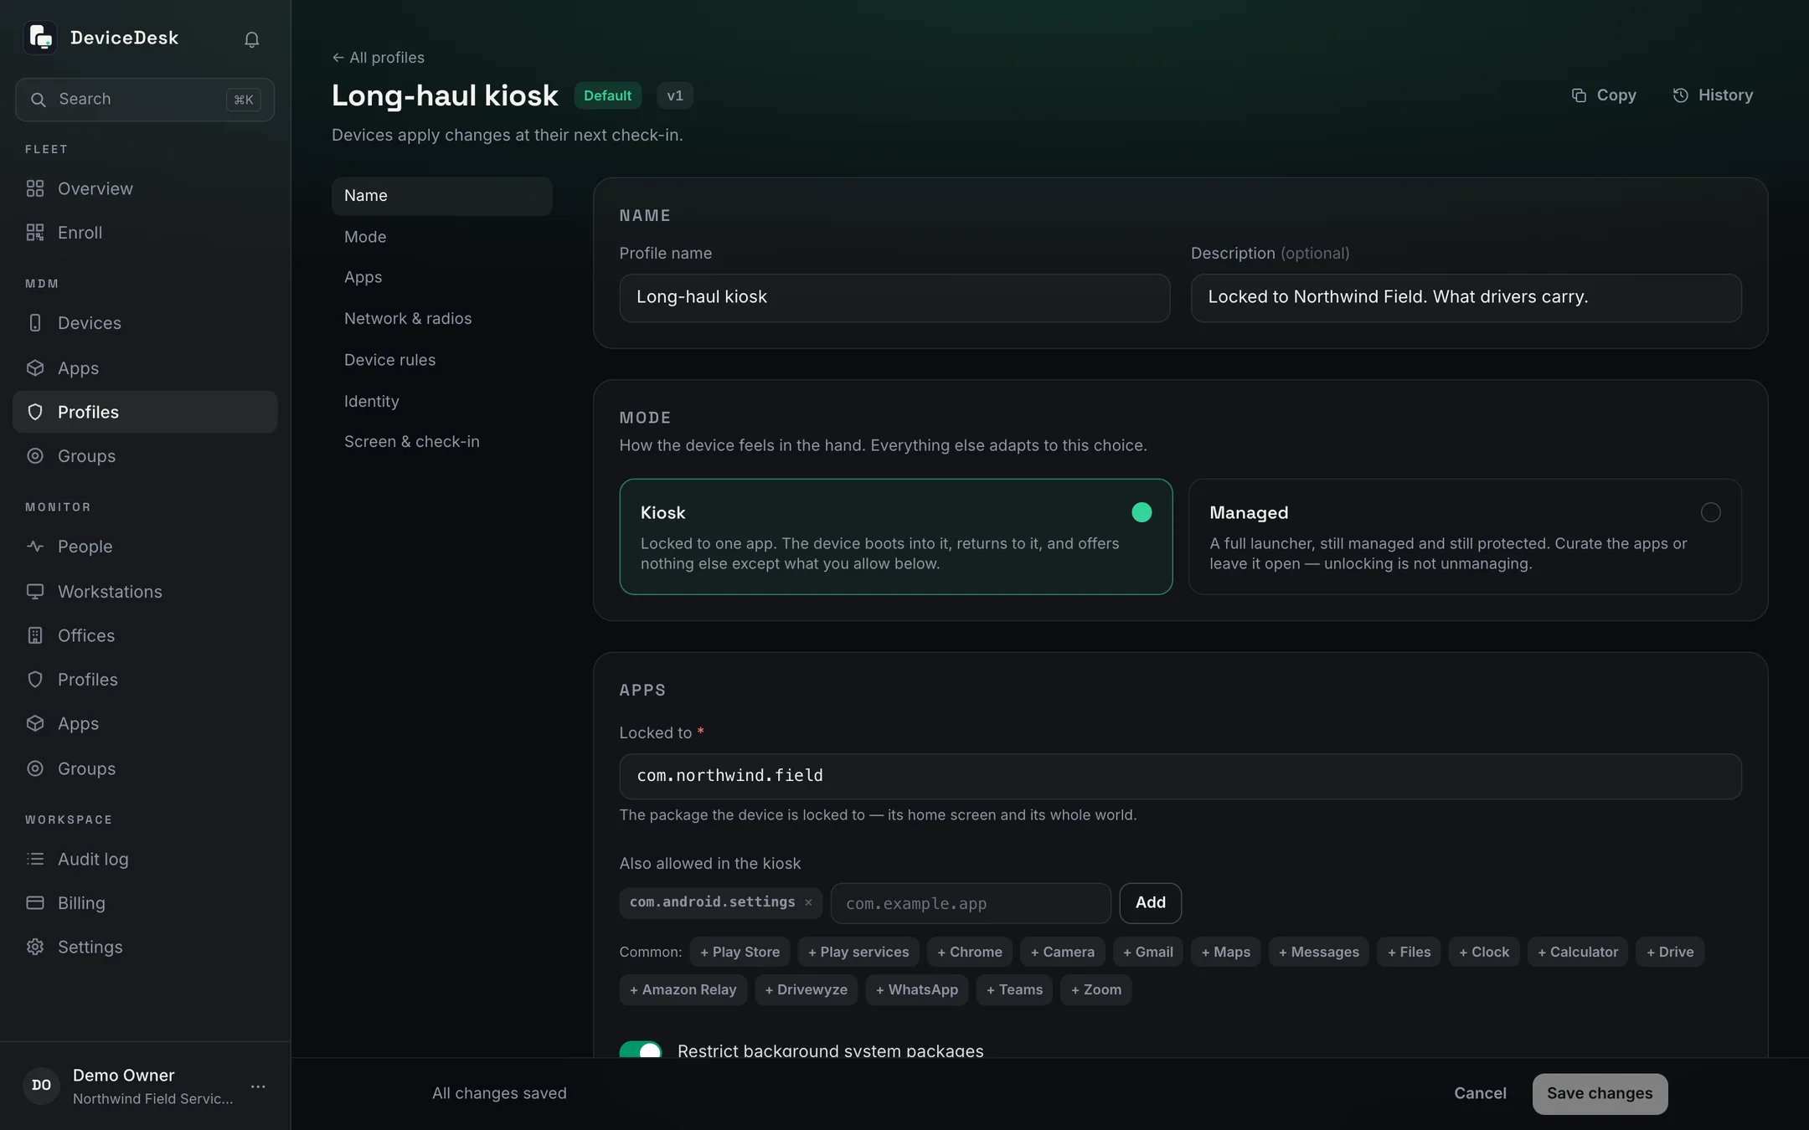Jump to Screen & check-in section
Viewport: 1809px width, 1130px height.
click(442, 442)
